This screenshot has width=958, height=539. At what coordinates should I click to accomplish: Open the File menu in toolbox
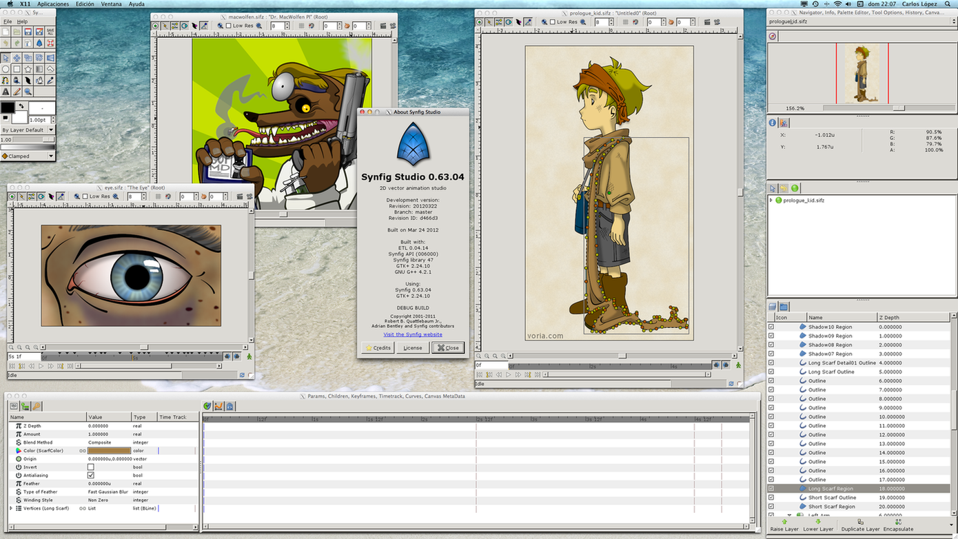coord(8,21)
